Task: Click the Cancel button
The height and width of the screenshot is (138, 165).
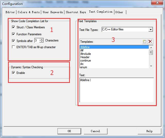Action: coord(95,131)
